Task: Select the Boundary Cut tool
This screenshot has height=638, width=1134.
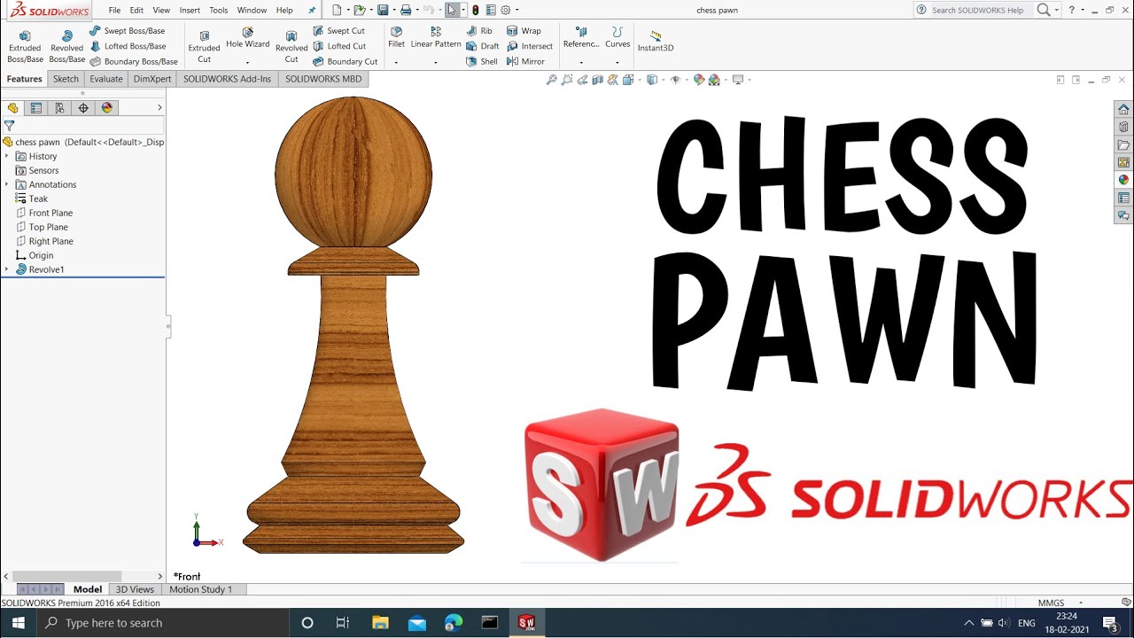Action: [x=345, y=62]
